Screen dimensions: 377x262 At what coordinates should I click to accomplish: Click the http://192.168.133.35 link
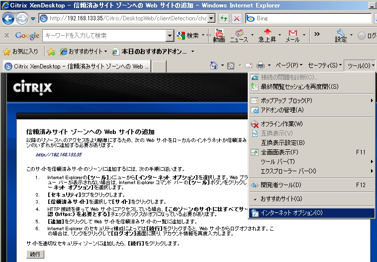pyautogui.click(x=59, y=154)
